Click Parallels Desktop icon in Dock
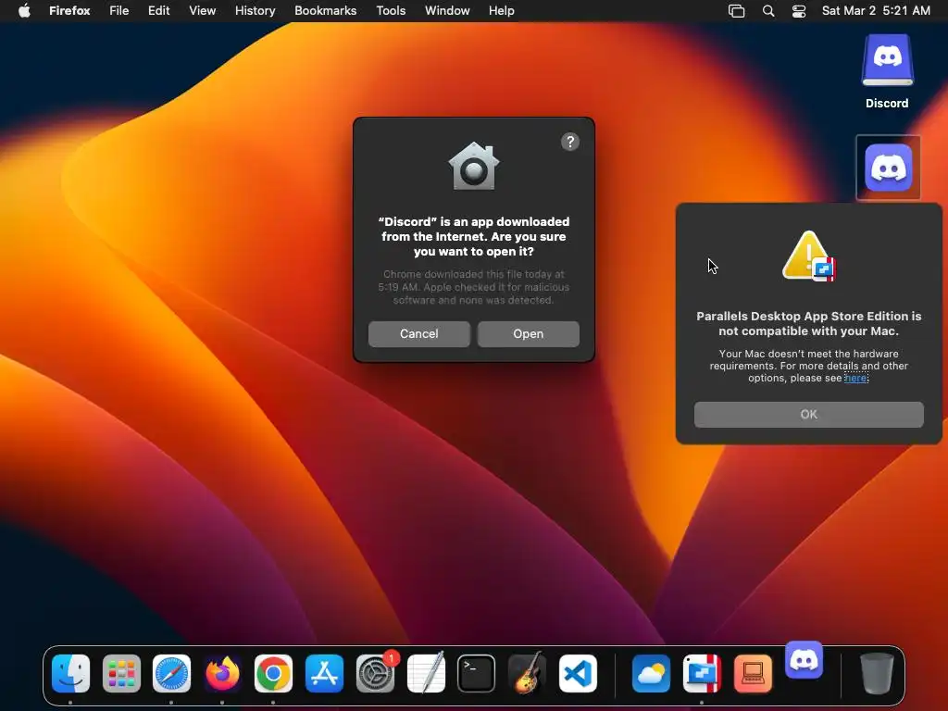This screenshot has width=948, height=711. tap(702, 673)
